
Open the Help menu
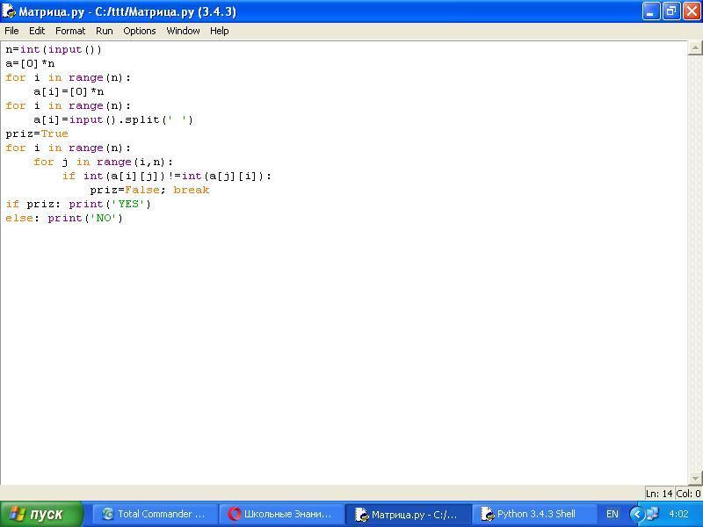tap(219, 31)
